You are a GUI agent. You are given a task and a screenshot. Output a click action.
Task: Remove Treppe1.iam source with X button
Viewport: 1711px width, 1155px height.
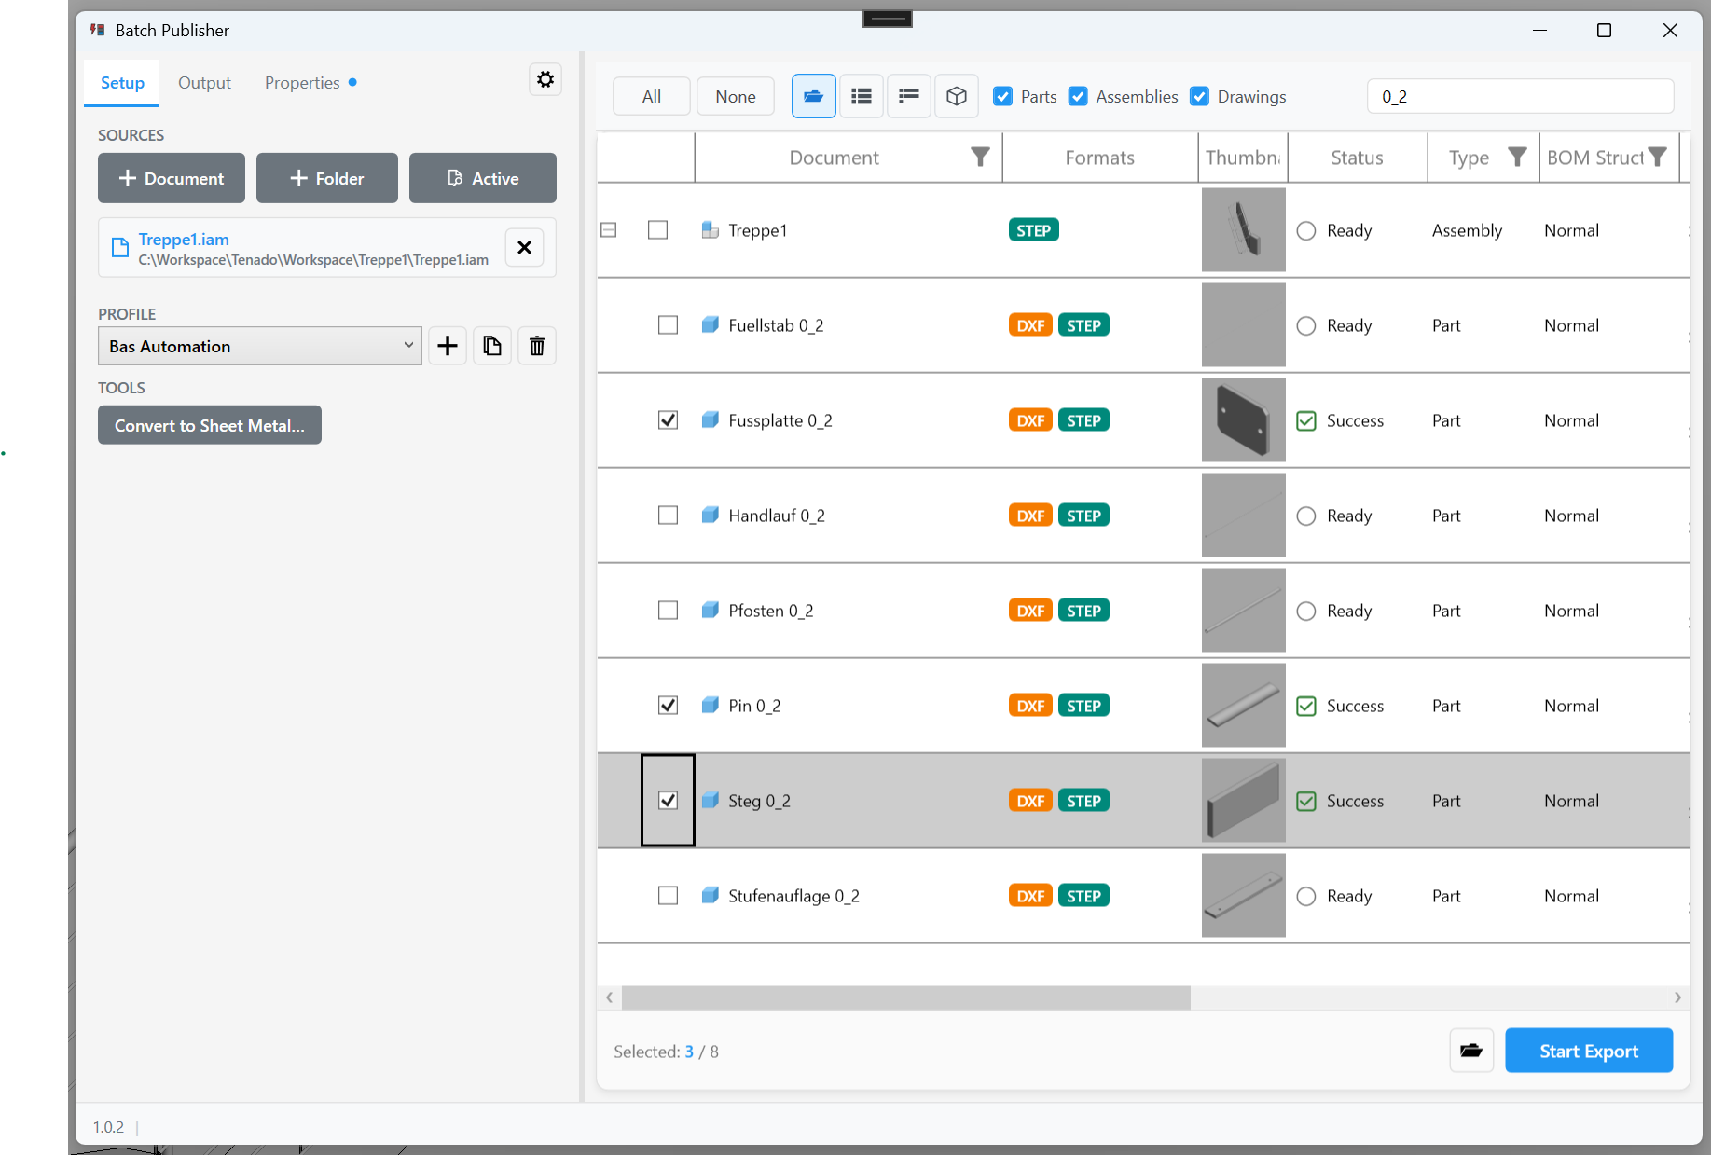524,247
